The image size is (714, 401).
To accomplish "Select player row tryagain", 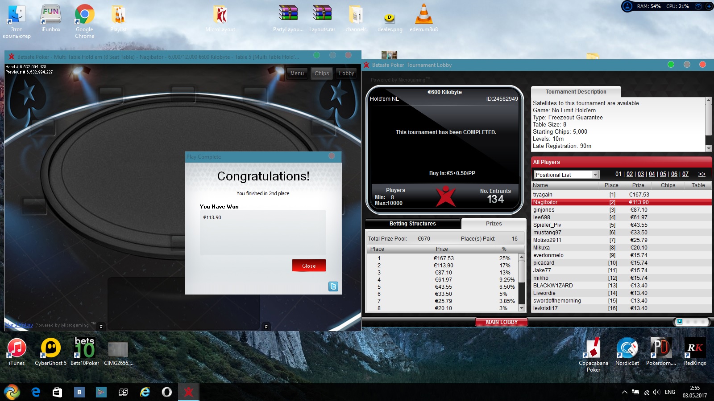I will coord(622,195).
